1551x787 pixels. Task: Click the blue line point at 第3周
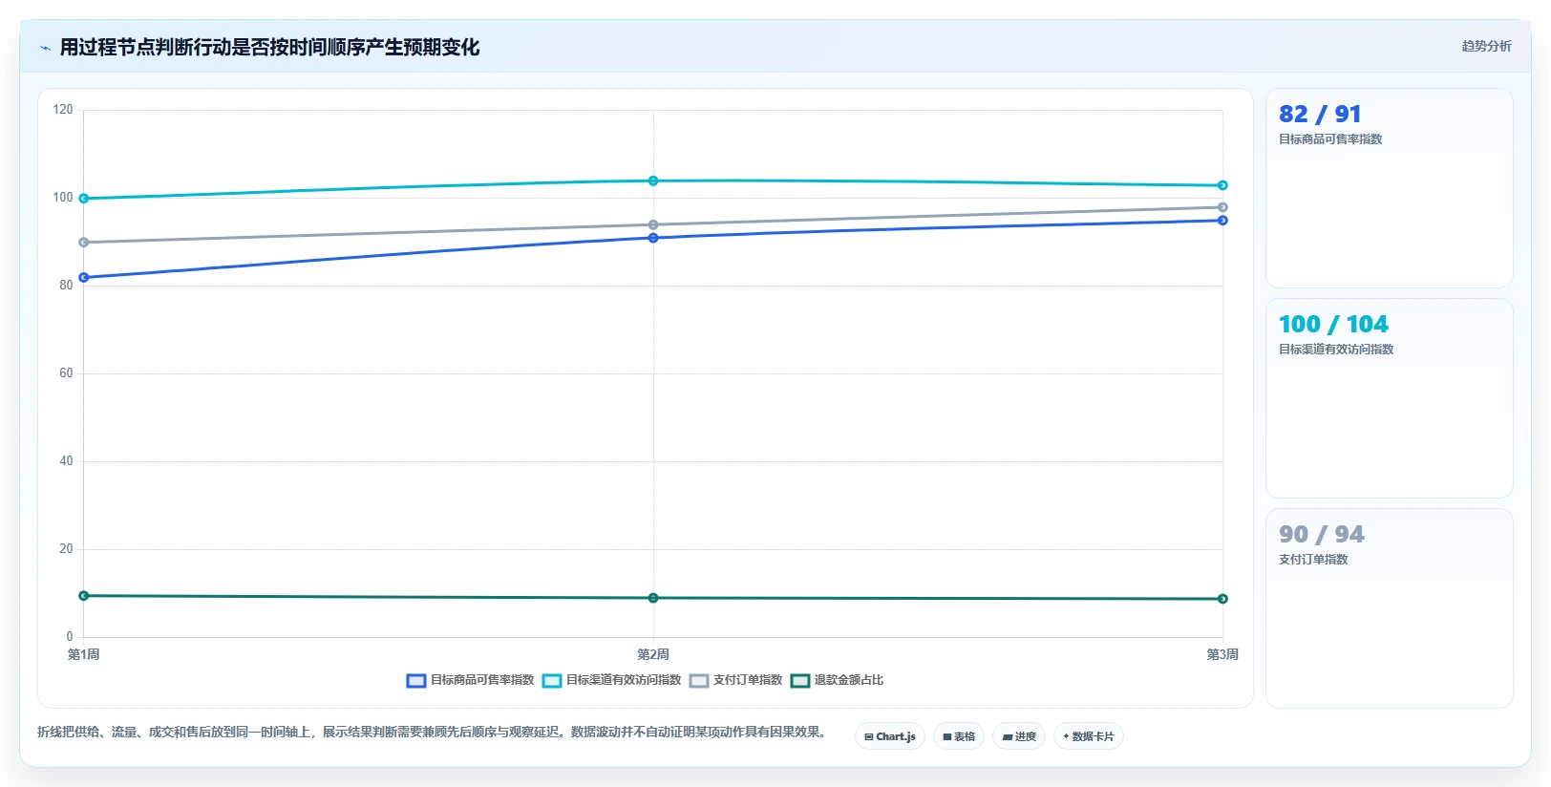pyautogui.click(x=1222, y=221)
